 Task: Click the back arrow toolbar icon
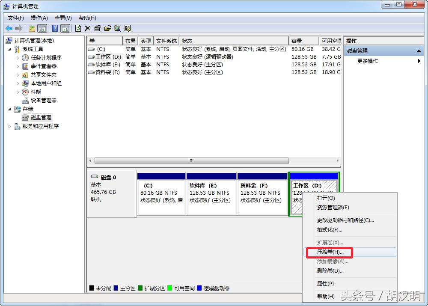[x=9, y=28]
